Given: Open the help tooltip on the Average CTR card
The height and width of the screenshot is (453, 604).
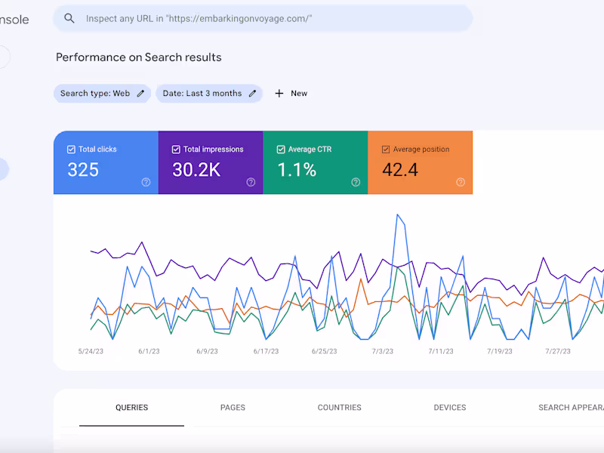Looking at the screenshot, I should 356,182.
